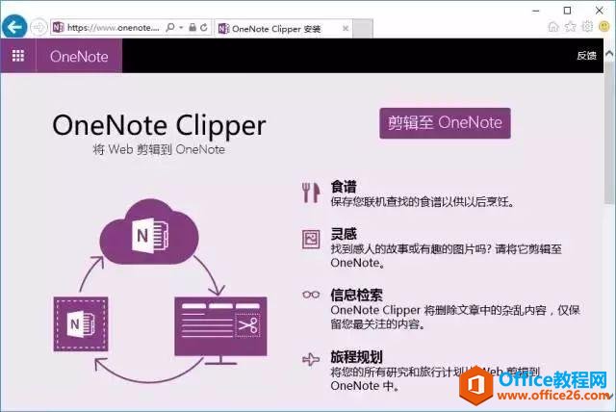The image size is (616, 412).
Task: Minimize the browser window
Action: 536,11
